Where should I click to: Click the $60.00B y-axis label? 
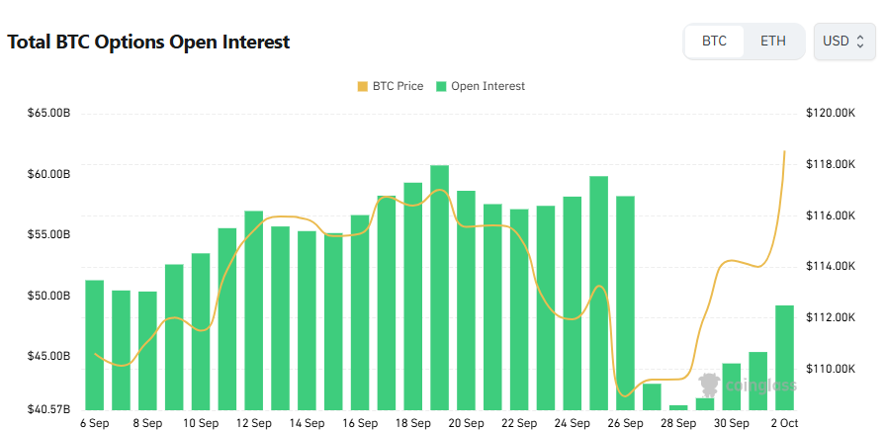pos(49,174)
